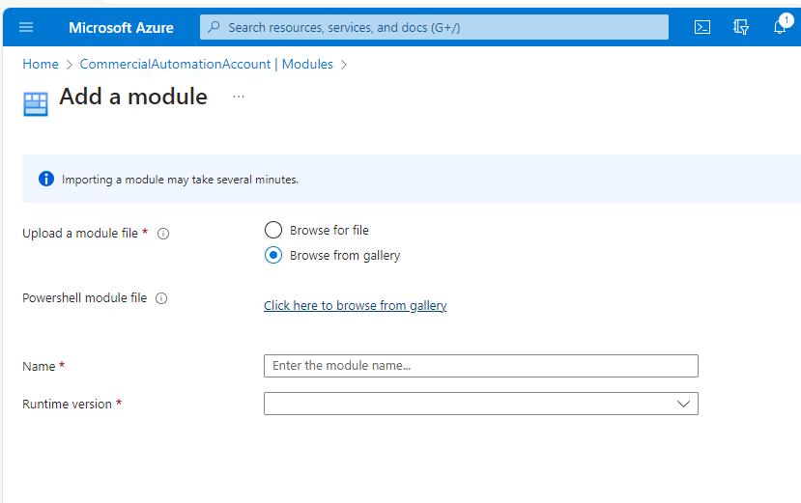Image resolution: width=801 pixels, height=503 pixels.
Task: Focus the Enter the module name field
Action: click(481, 366)
